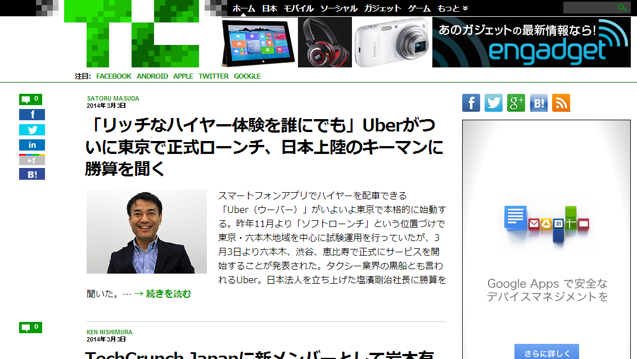Click the Surface tablet banner image
This screenshot has height=359, width=637.
259,43
